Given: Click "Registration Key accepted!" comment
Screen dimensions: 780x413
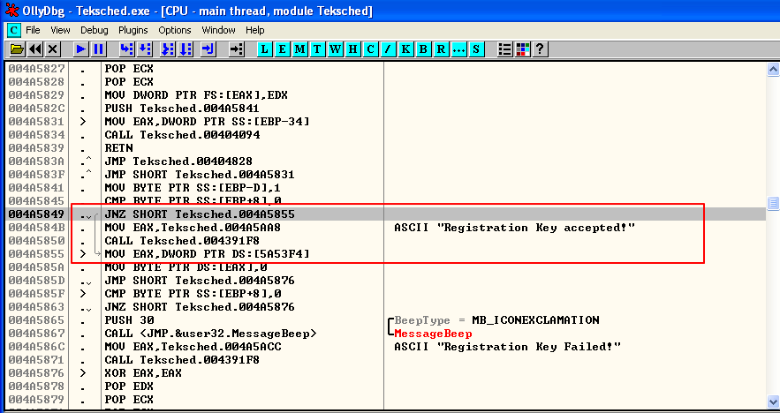Looking at the screenshot, I should pyautogui.click(x=515, y=228).
